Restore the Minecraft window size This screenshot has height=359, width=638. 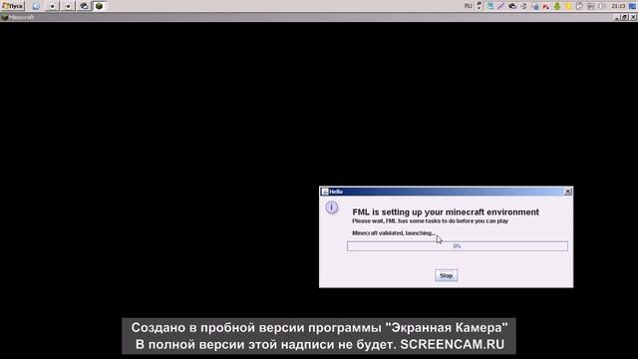625,18
